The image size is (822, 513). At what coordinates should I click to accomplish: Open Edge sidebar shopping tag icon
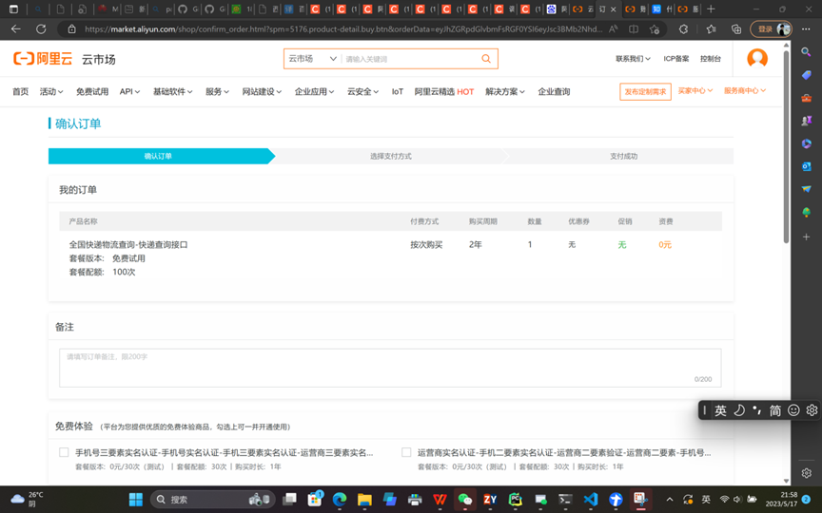[806, 75]
